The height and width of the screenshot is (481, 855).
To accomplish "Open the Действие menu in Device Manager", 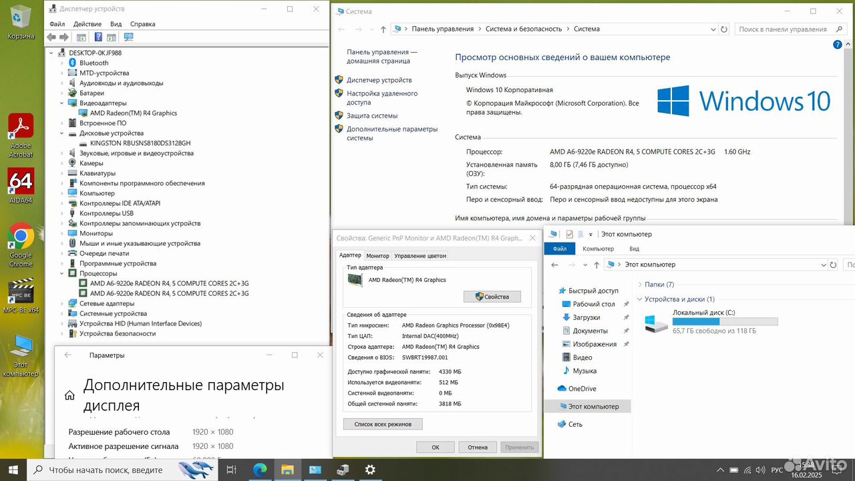I will click(x=88, y=23).
